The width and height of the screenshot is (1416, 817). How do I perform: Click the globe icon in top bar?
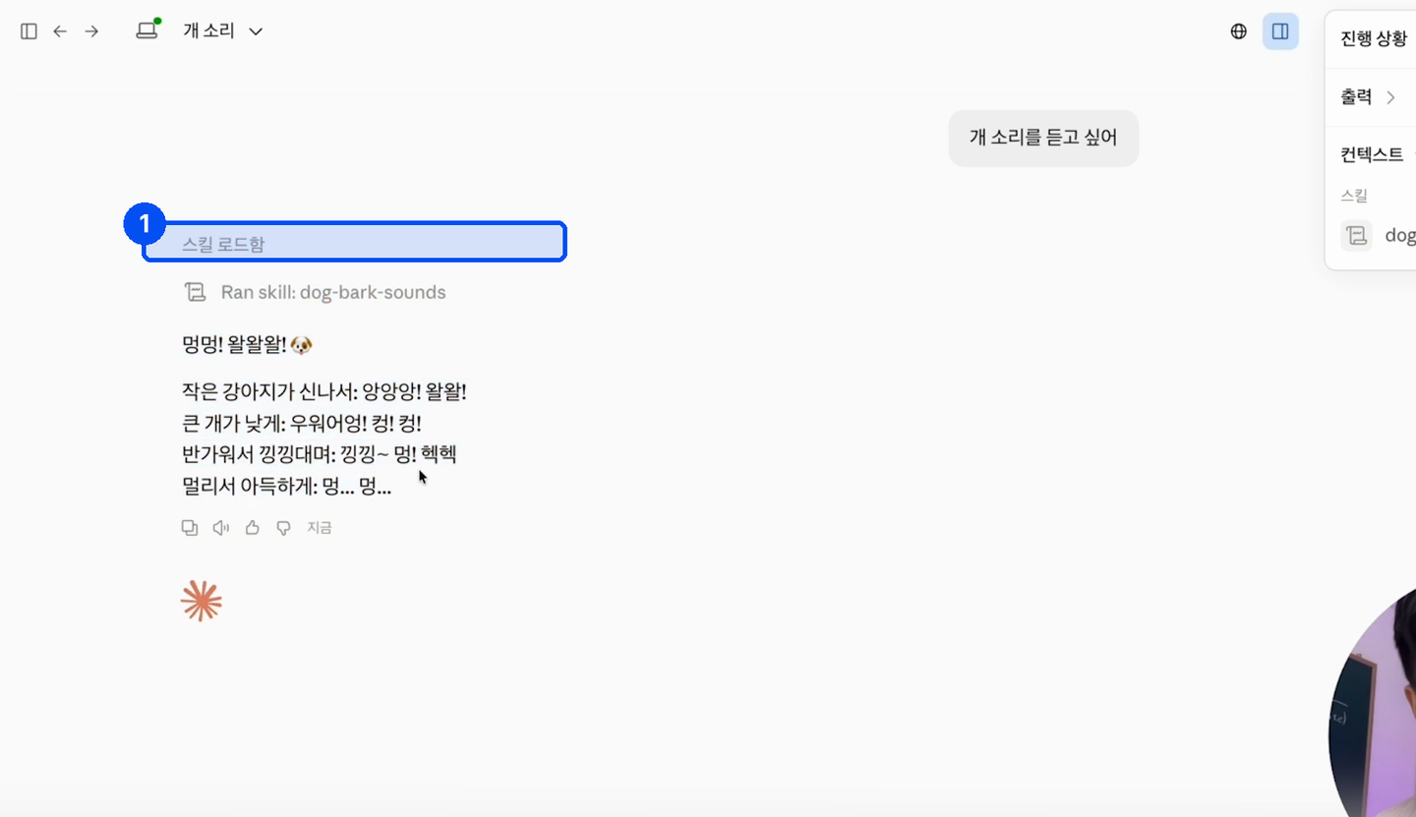[1239, 31]
